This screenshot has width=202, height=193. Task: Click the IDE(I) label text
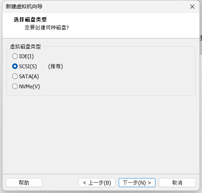pos(26,56)
